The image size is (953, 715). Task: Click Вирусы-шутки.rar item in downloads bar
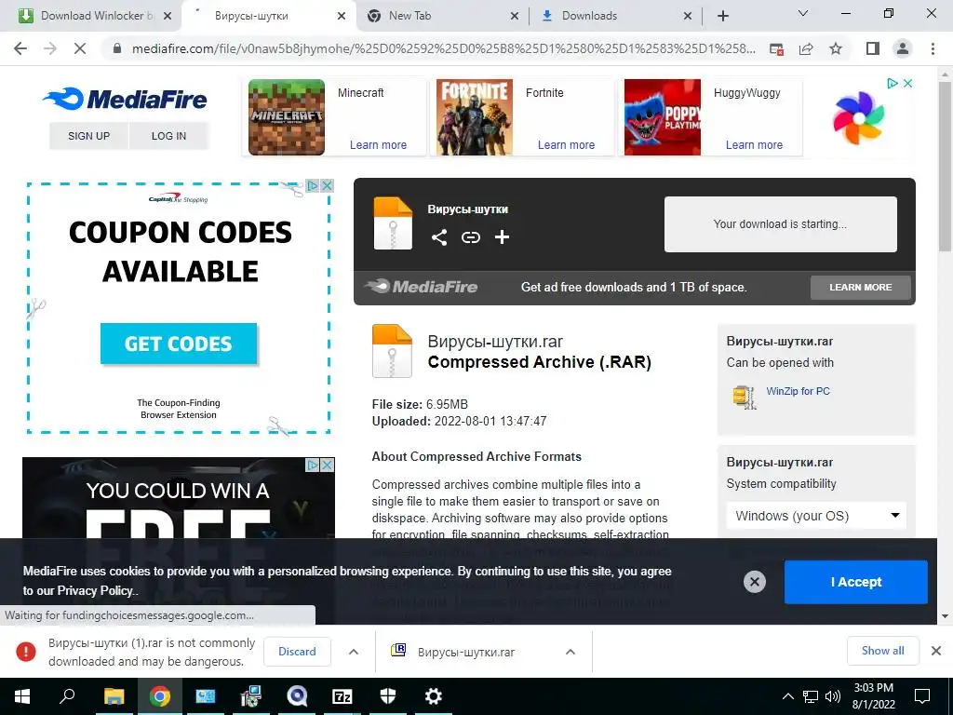(x=465, y=652)
